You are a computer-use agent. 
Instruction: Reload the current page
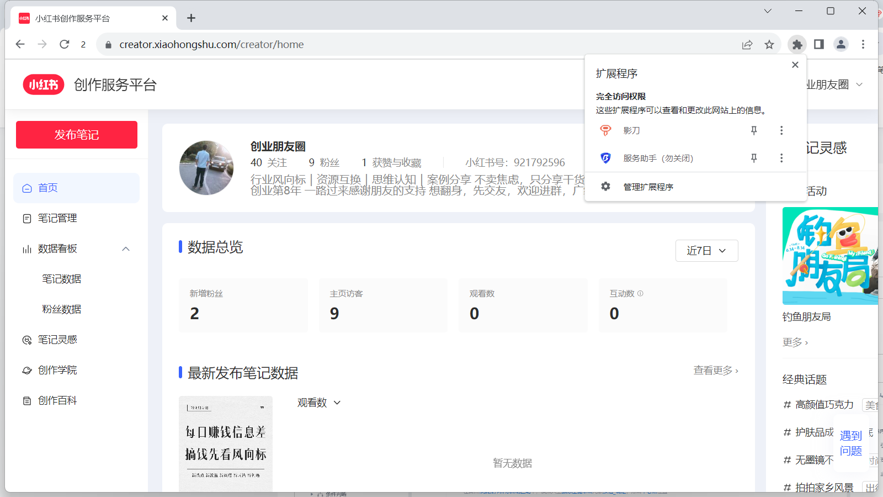click(x=65, y=45)
